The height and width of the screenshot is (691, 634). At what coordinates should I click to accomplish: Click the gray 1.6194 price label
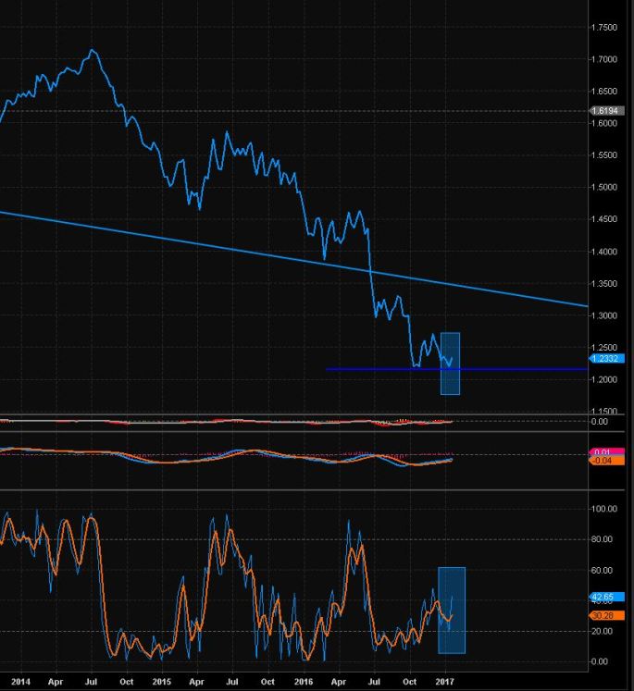pyautogui.click(x=605, y=111)
